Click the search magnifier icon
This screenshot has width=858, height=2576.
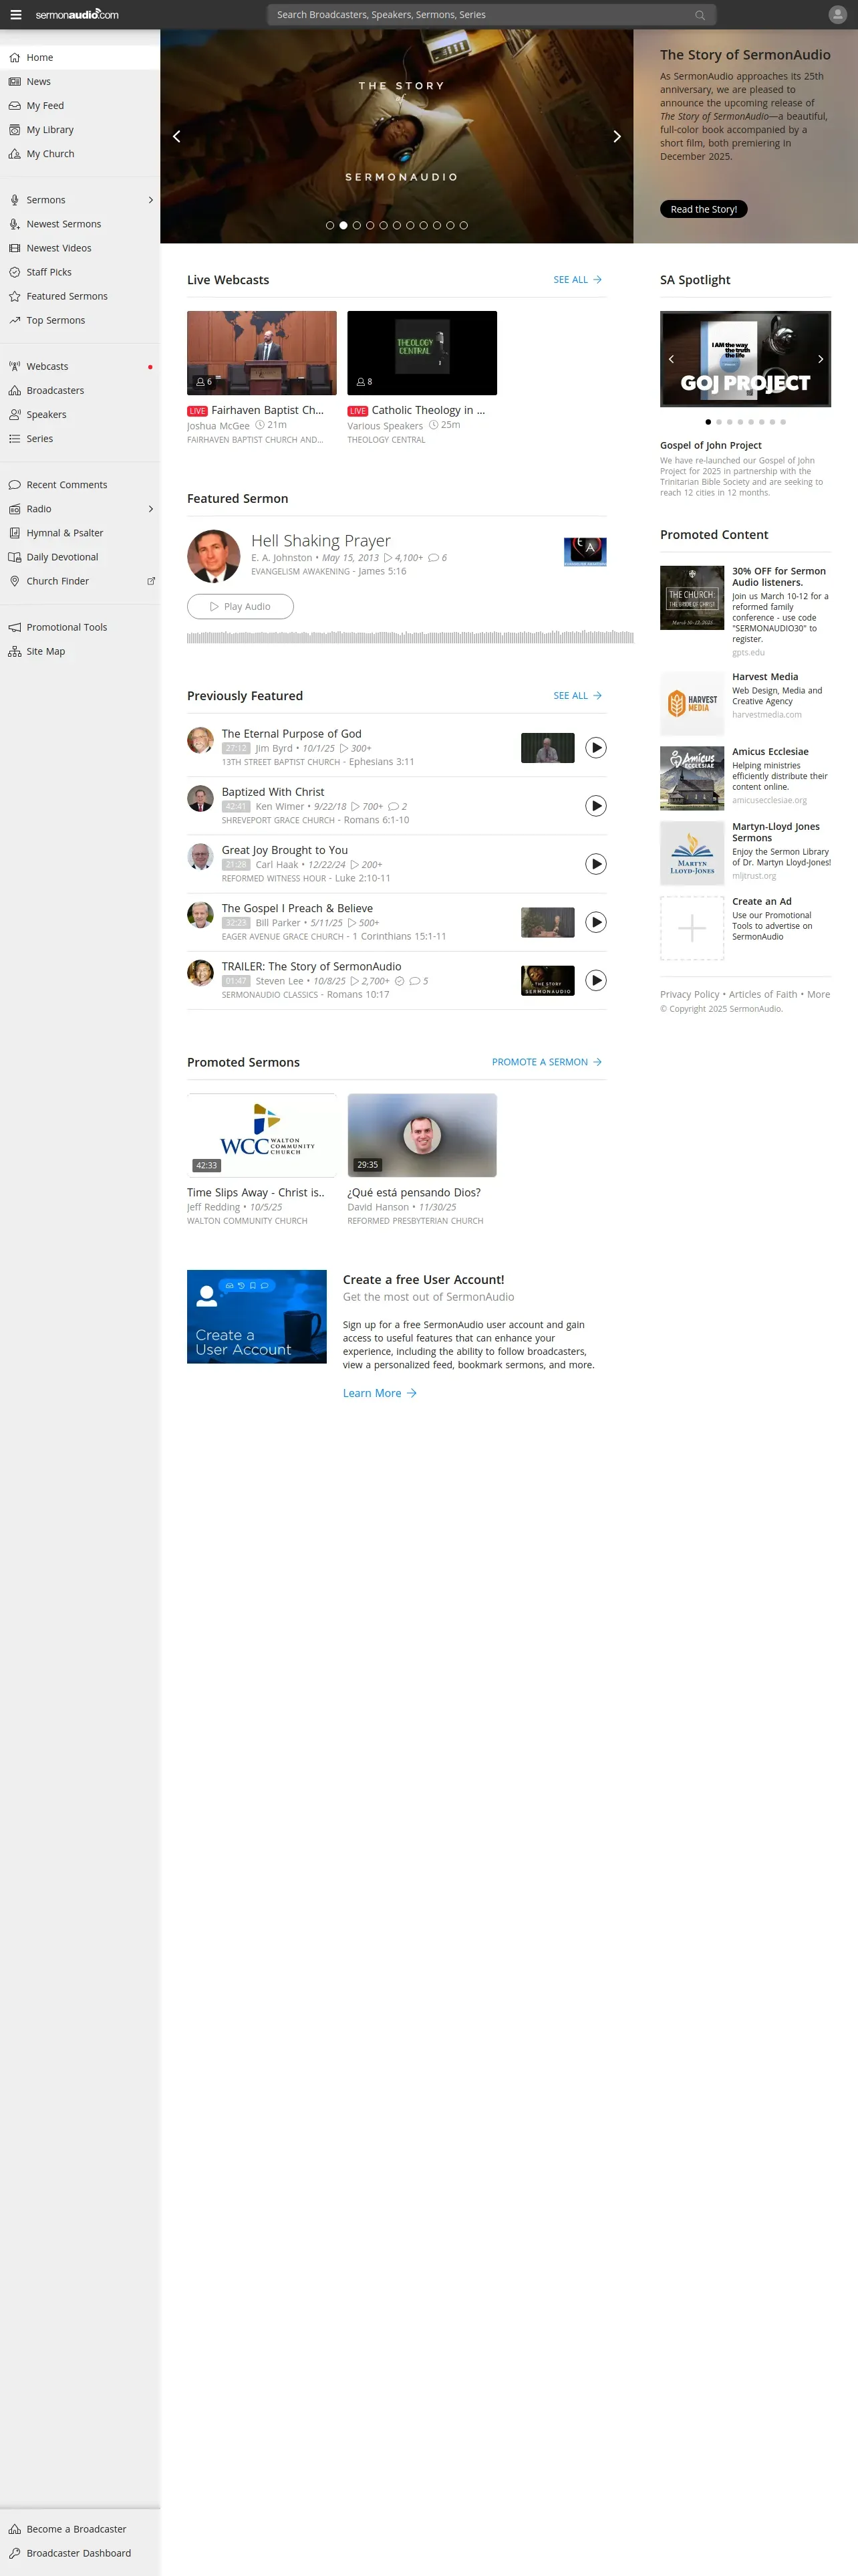pos(699,15)
